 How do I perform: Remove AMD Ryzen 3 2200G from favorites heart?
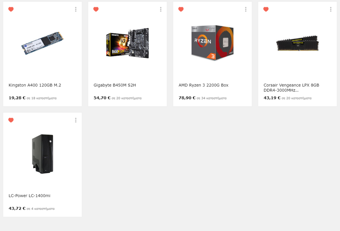click(181, 9)
